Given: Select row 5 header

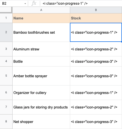Looking at the screenshot, I should pos(6,76).
